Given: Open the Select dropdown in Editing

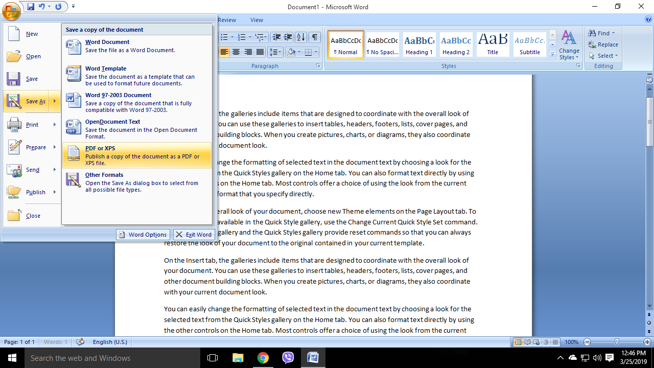Looking at the screenshot, I should [603, 56].
